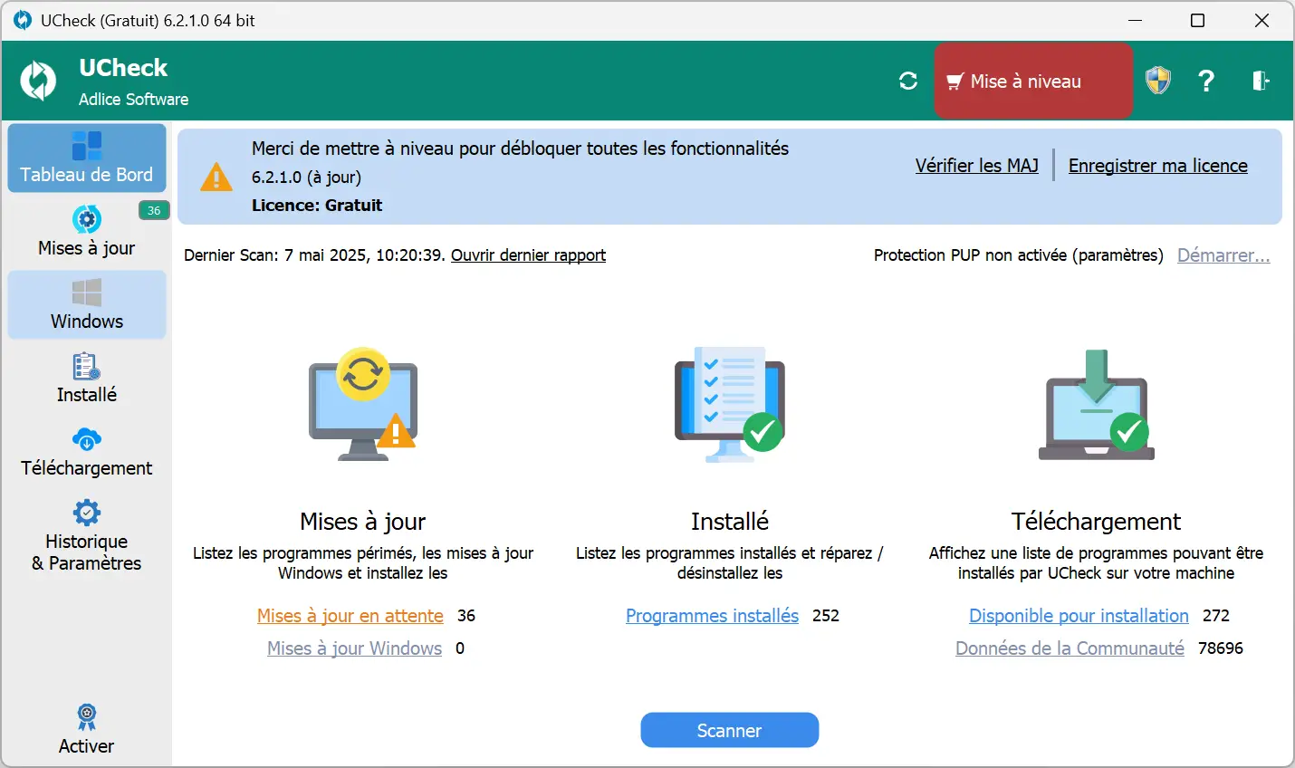Close the UCheck window
The width and height of the screenshot is (1295, 768).
pos(1261,20)
